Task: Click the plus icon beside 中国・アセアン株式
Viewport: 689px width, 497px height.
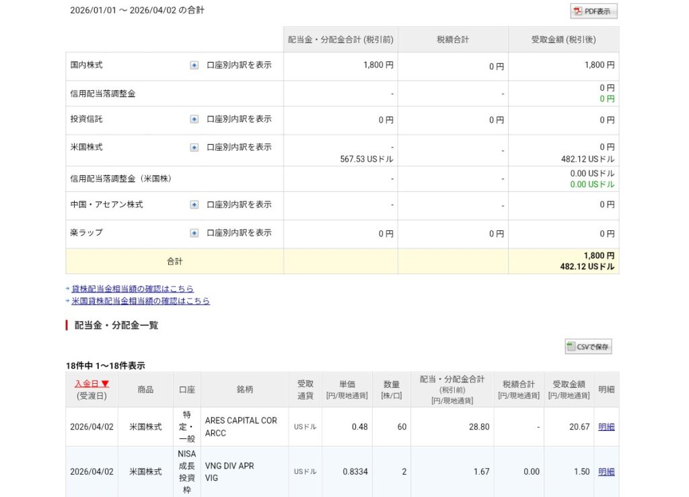Action: tap(194, 205)
